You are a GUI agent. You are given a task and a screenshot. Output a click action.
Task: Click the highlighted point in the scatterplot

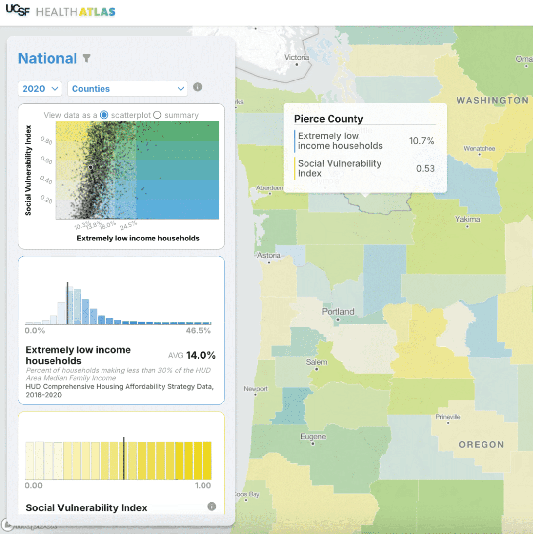(91, 167)
